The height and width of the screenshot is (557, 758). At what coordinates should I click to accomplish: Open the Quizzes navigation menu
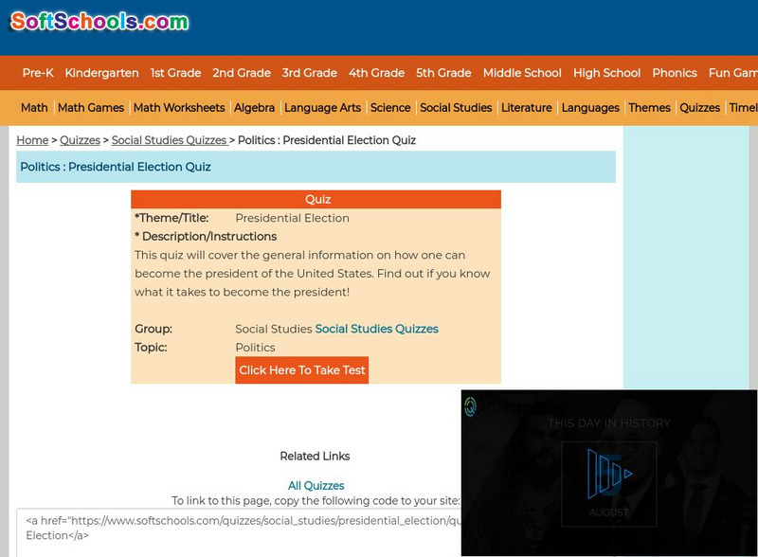pos(701,108)
